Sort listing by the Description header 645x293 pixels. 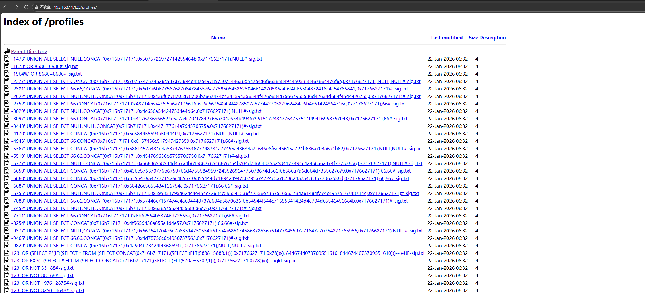click(492, 38)
